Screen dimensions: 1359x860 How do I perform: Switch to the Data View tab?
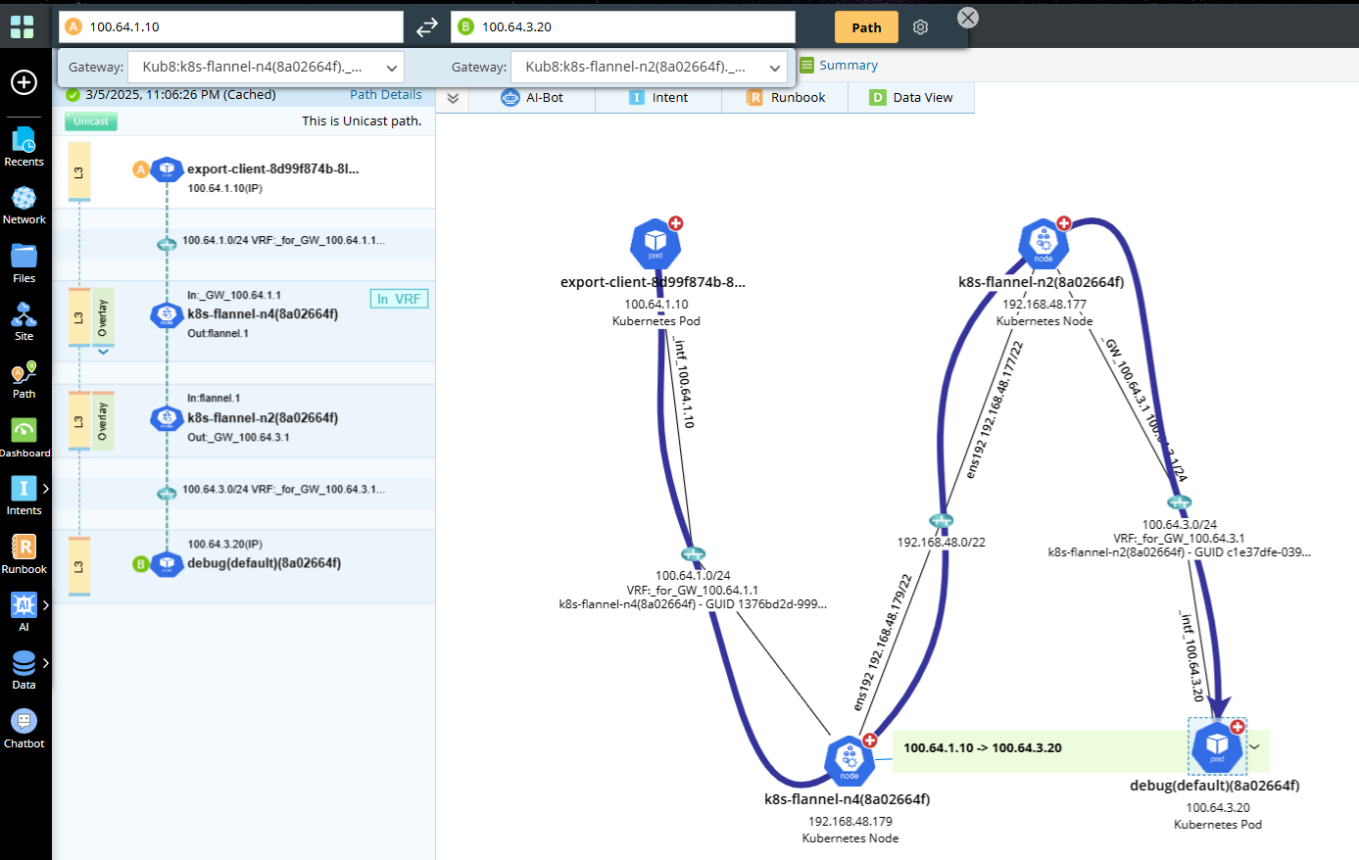[x=911, y=98]
